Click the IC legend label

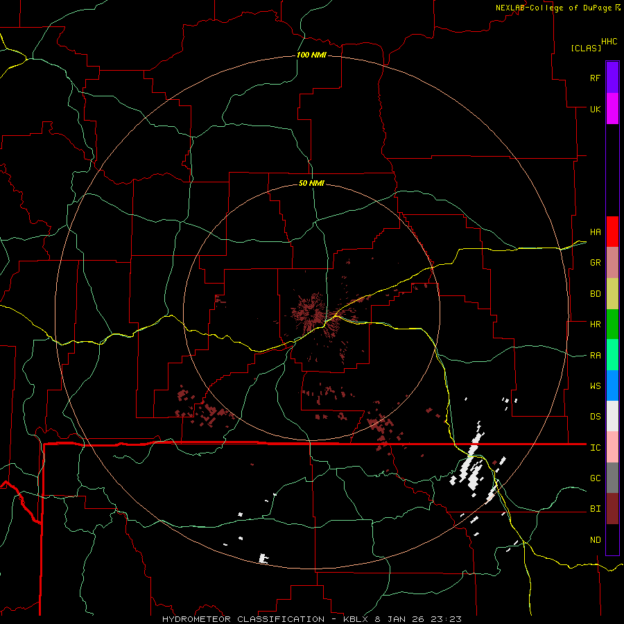point(596,448)
